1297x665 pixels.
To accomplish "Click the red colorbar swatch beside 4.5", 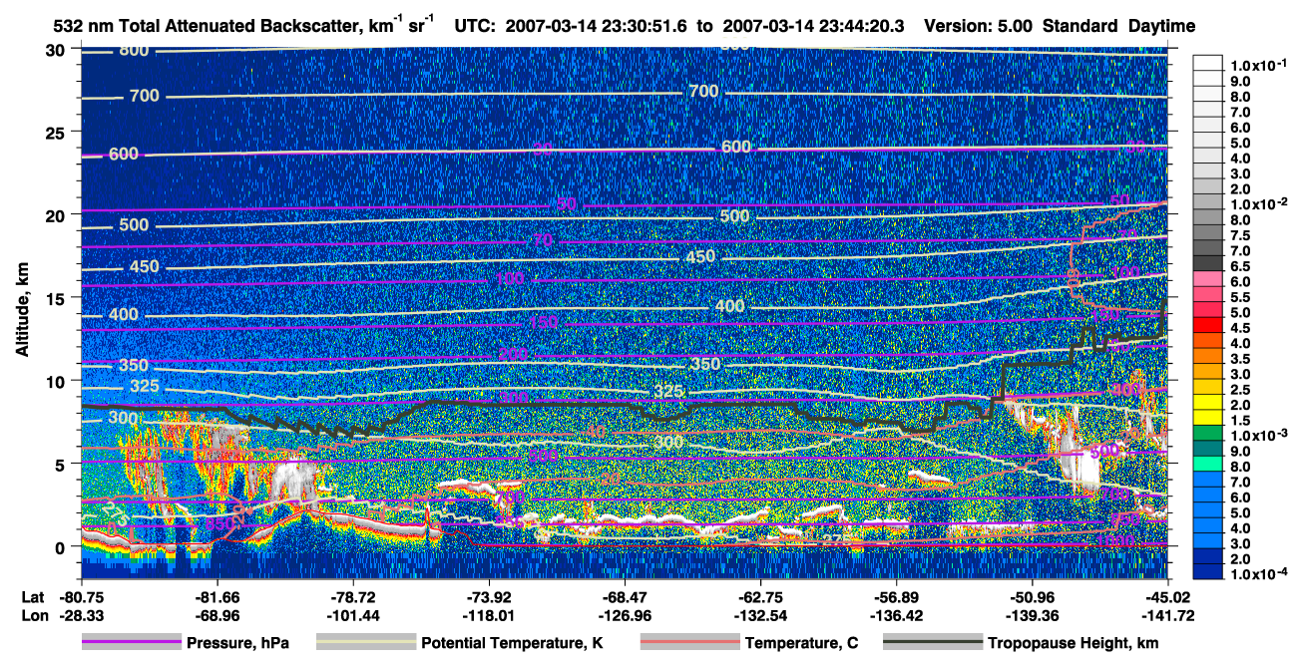I will point(1208,324).
